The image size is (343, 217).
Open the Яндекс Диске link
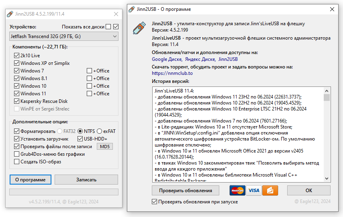pos(200,59)
